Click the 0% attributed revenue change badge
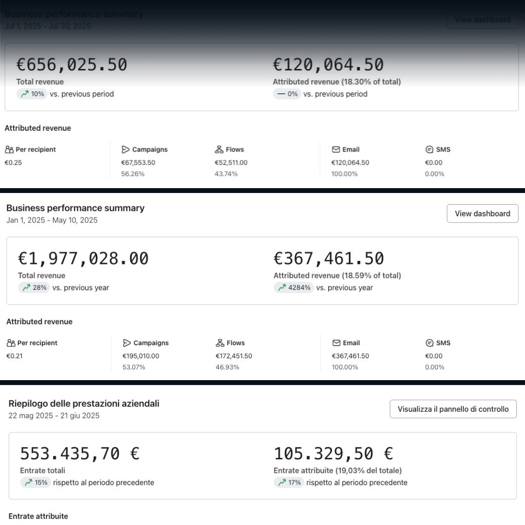The image size is (525, 525). pos(287,94)
